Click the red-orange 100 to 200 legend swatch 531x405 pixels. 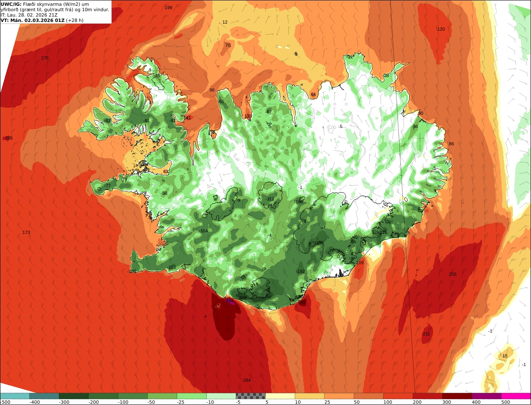click(x=398, y=395)
